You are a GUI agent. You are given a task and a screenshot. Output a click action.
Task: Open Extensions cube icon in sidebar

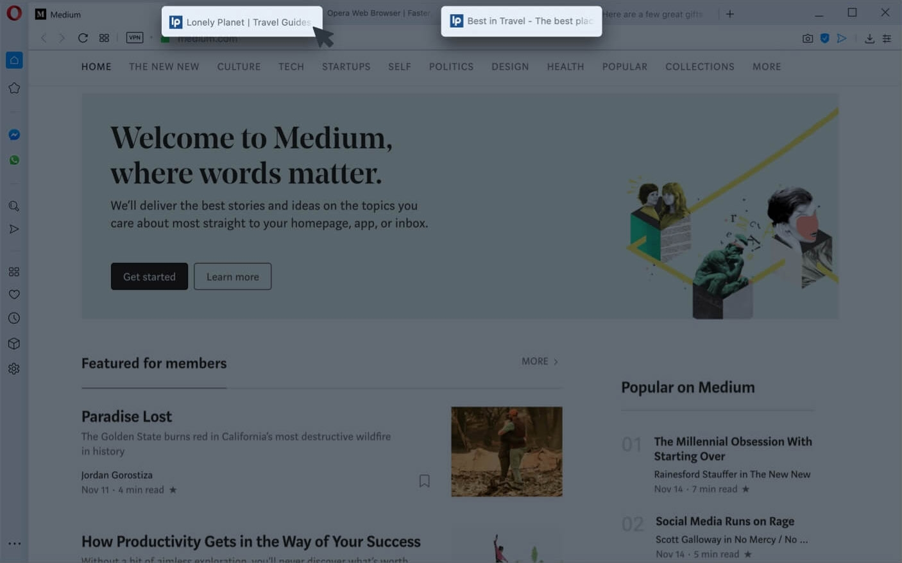click(x=14, y=344)
